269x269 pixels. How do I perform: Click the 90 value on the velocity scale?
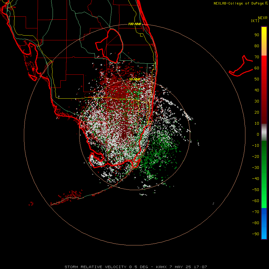point(257,35)
